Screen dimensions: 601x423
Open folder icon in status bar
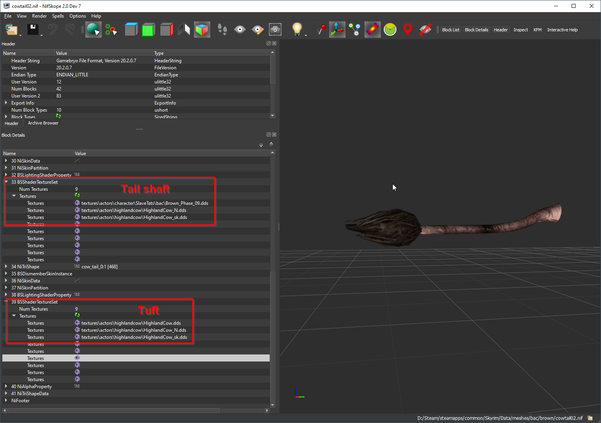(590, 418)
